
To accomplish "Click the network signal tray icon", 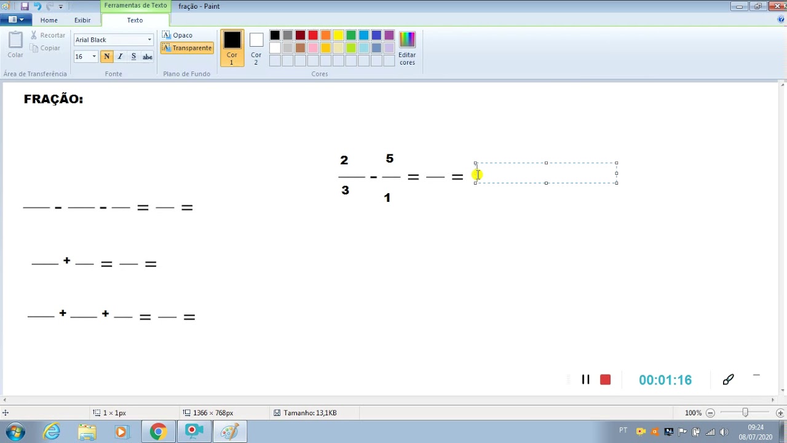I will pyautogui.click(x=710, y=432).
